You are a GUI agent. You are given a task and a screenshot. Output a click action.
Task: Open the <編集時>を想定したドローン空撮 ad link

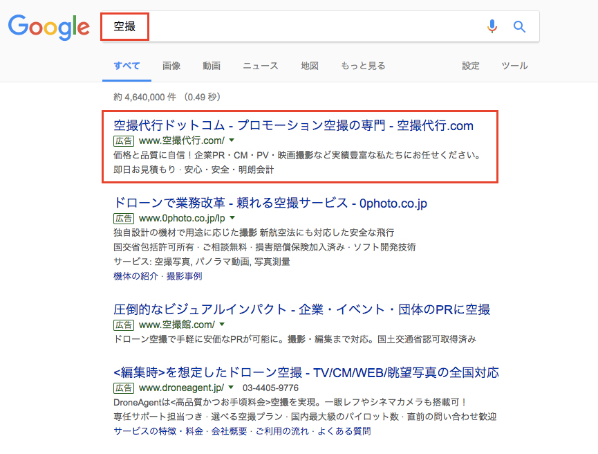[x=306, y=372]
